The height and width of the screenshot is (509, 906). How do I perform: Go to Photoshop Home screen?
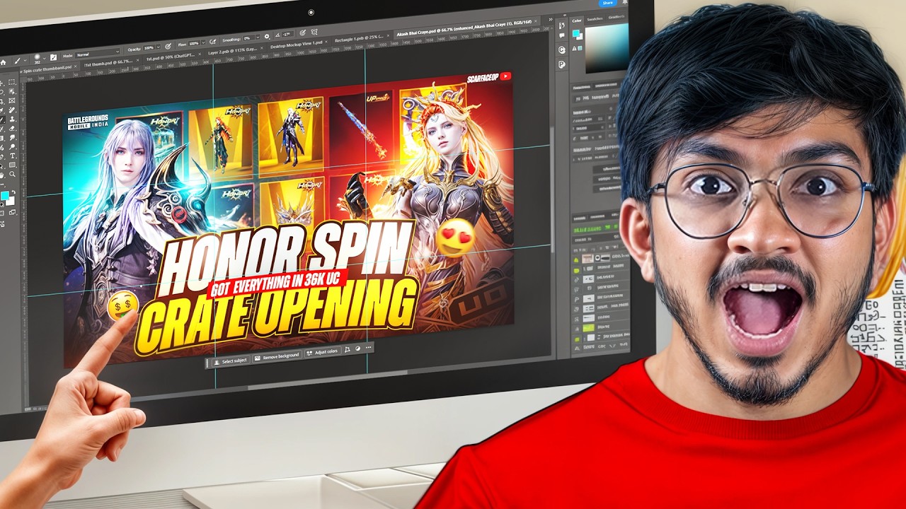pos(3,62)
